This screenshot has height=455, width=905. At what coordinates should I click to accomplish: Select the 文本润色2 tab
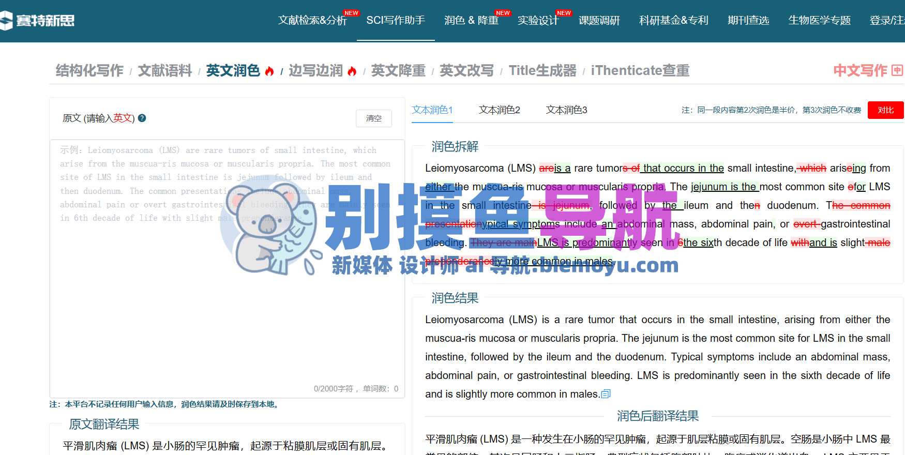(500, 110)
